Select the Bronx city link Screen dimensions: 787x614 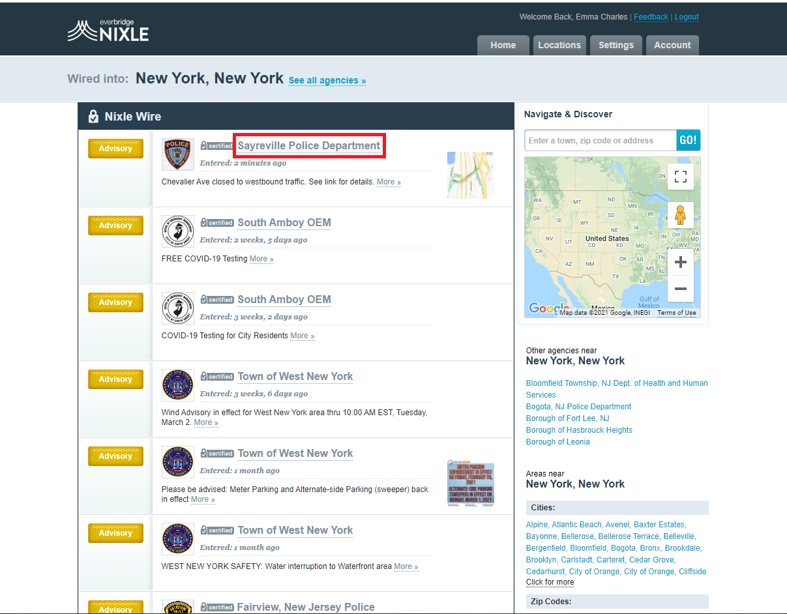(x=650, y=548)
